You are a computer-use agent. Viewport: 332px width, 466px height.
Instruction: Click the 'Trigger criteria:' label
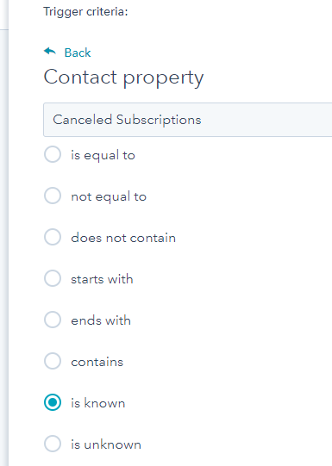click(85, 12)
